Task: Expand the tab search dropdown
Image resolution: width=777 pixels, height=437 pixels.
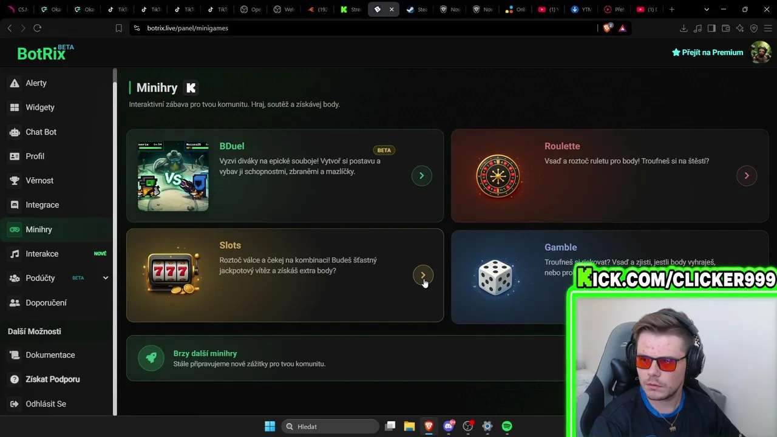Action: (707, 9)
